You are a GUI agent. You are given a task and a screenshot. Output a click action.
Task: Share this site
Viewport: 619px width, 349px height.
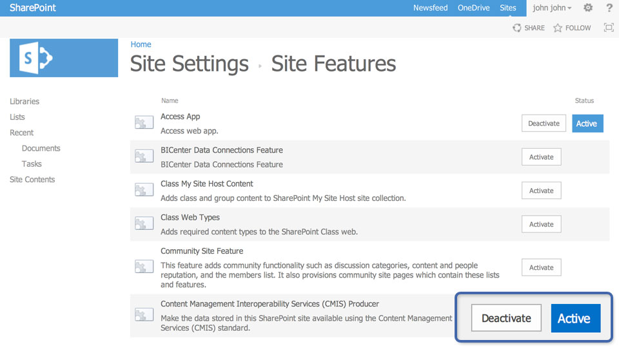point(529,28)
